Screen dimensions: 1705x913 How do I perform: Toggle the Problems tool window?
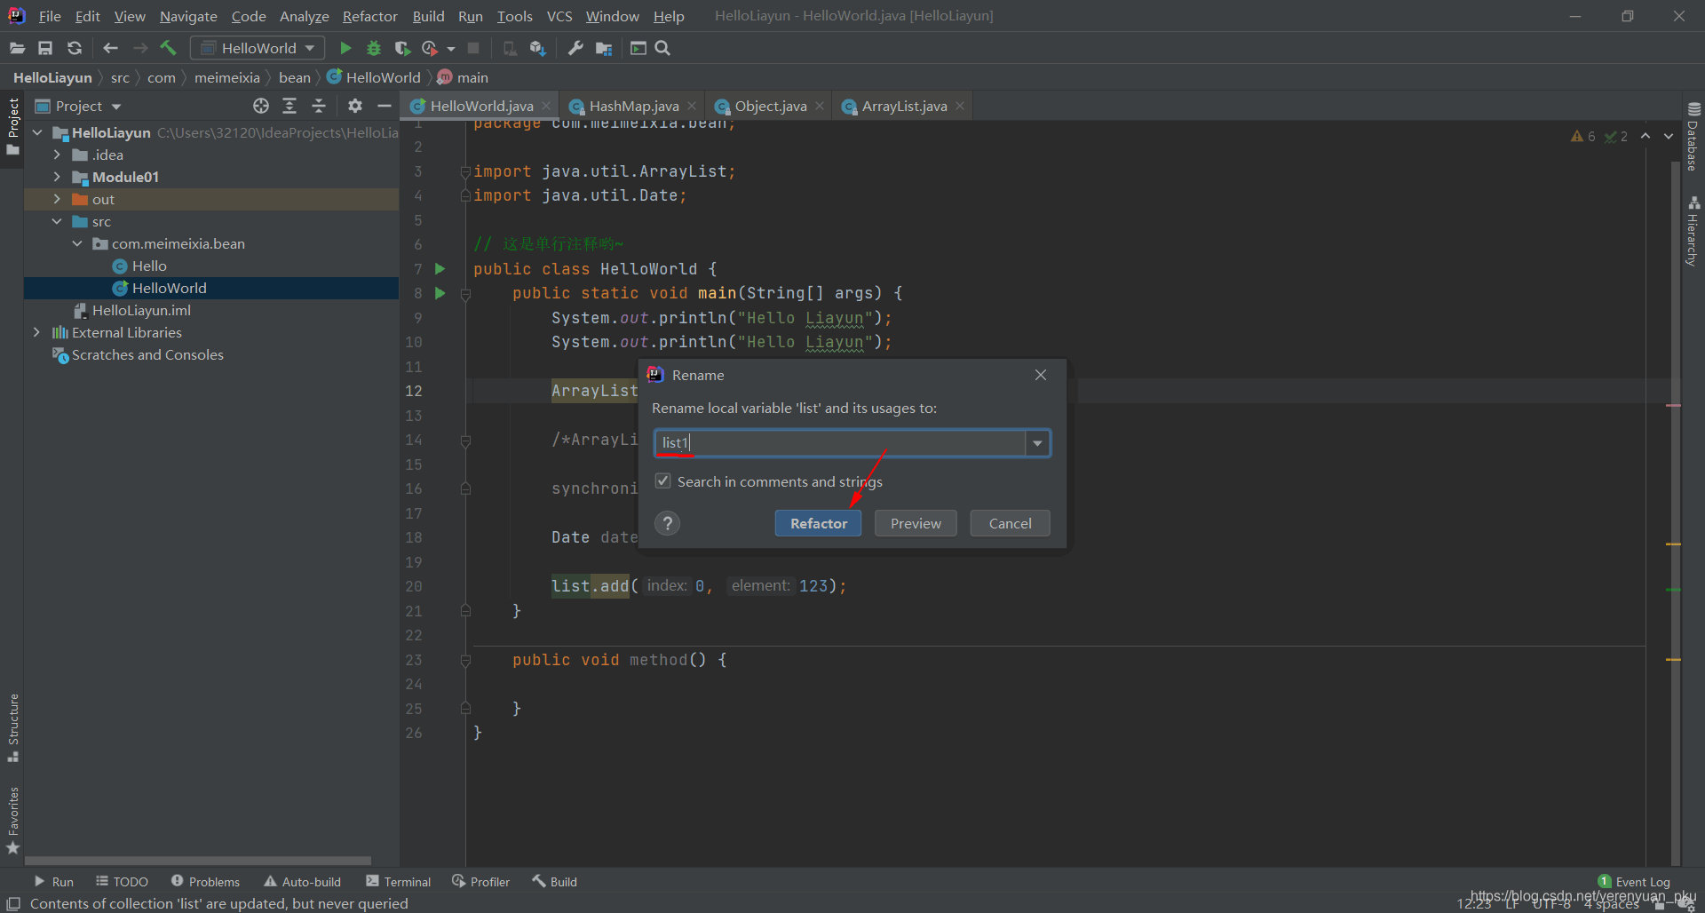pos(205,881)
